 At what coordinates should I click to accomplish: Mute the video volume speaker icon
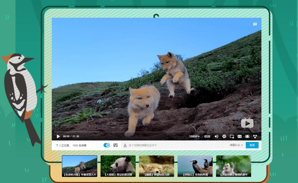coord(216,136)
